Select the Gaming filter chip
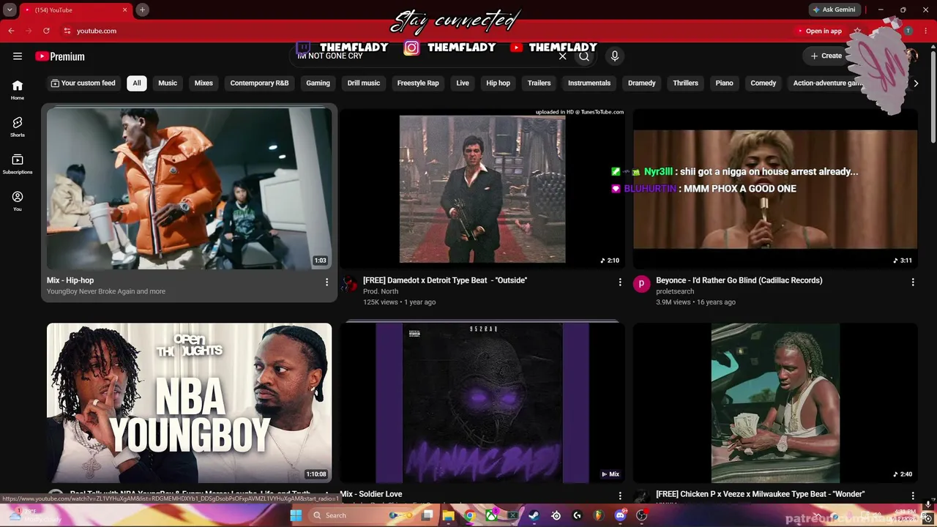The height and width of the screenshot is (527, 937). click(318, 83)
